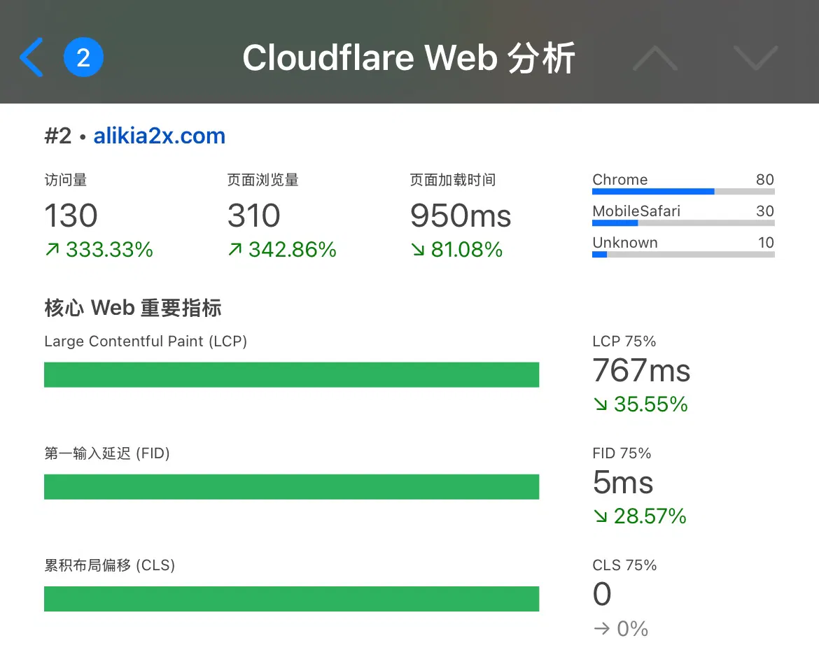819x664 pixels.
Task: Click the 核心 Web 重要指标 heading
Action: (x=133, y=307)
